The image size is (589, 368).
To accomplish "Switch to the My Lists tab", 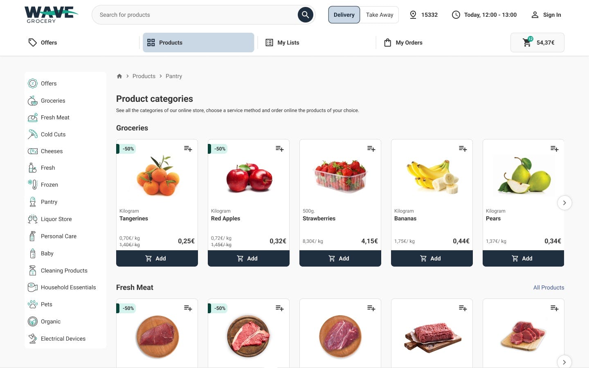I will pyautogui.click(x=282, y=42).
